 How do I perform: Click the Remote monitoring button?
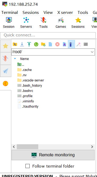click(53, 155)
